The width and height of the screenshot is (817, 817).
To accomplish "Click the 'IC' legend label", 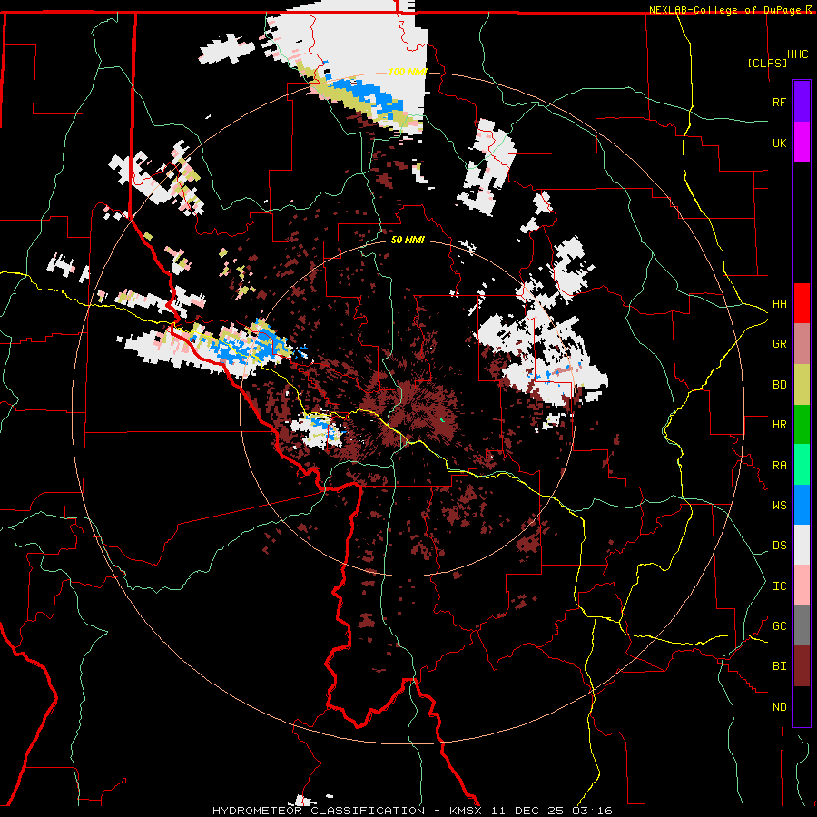I will click(779, 586).
